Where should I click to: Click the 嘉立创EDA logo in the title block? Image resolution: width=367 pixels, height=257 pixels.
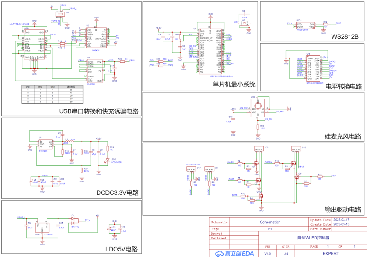click(234, 253)
